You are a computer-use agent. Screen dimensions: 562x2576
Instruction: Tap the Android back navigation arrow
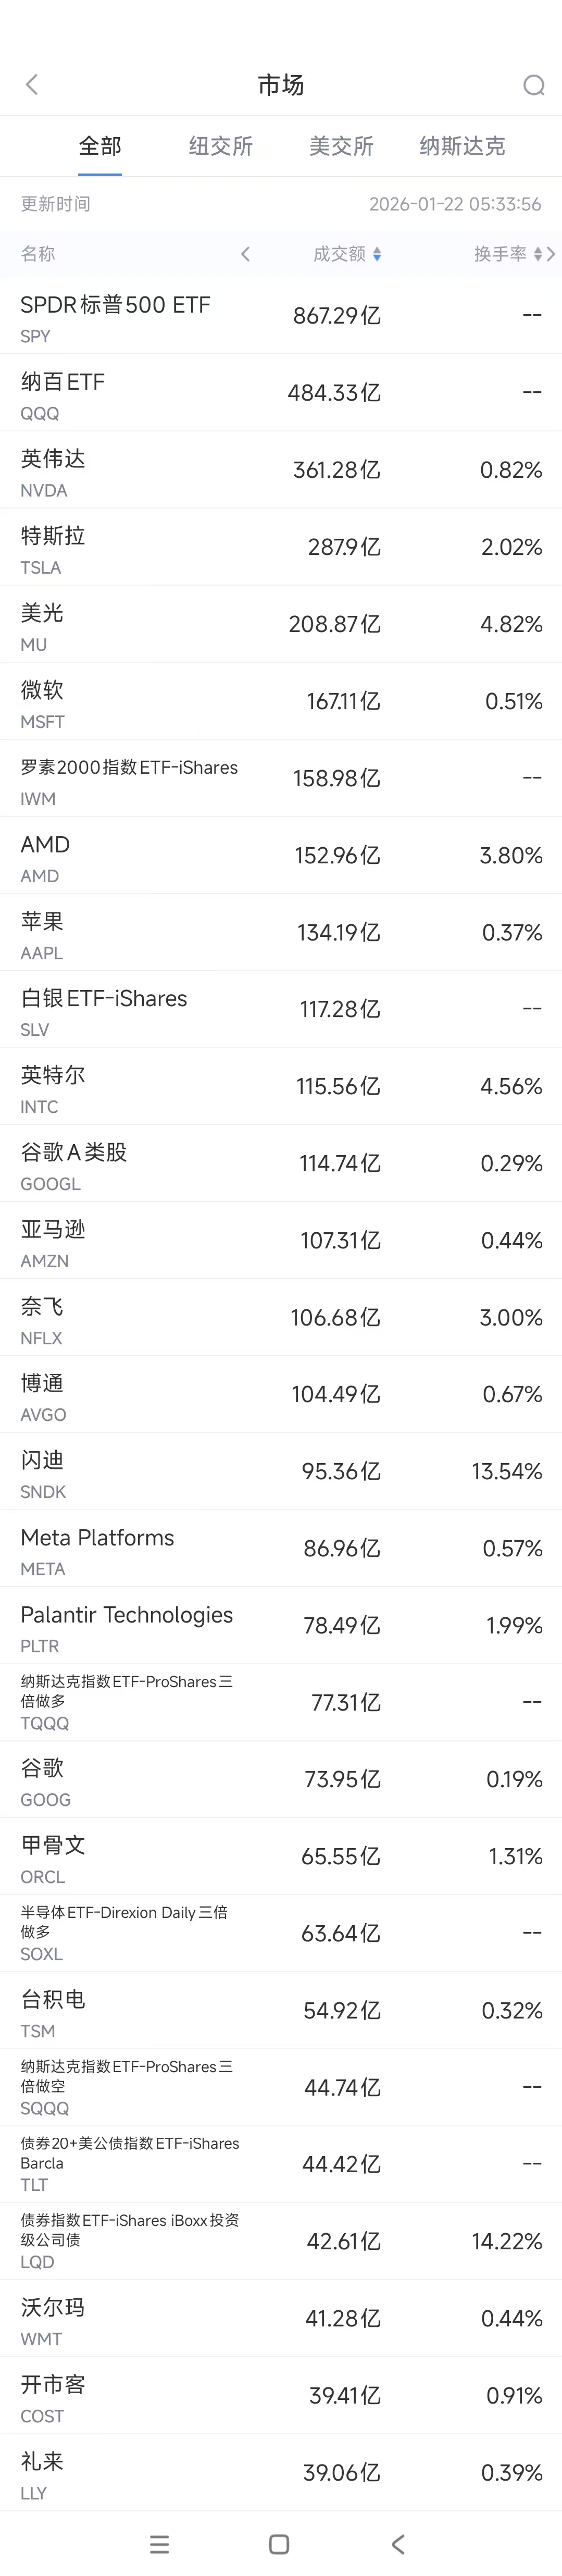click(x=399, y=2544)
